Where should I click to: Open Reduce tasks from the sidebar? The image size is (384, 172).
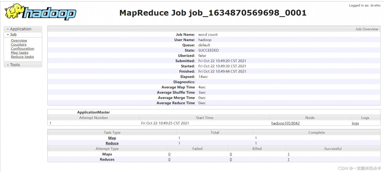tap(22, 57)
